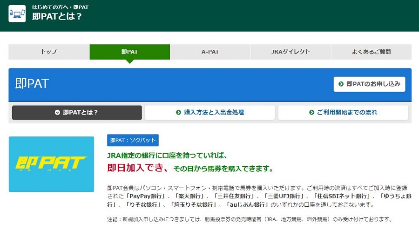Click the はじめての方へ・即PAT breadcrumb text

(60, 7)
